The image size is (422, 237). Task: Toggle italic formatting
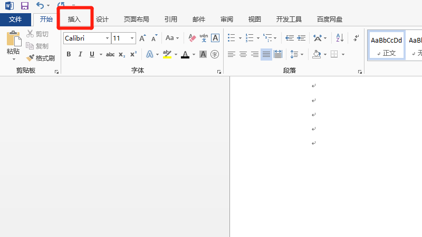coord(80,54)
